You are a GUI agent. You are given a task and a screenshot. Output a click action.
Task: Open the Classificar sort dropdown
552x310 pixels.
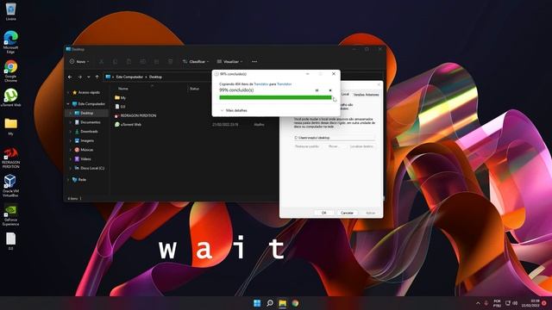point(196,61)
